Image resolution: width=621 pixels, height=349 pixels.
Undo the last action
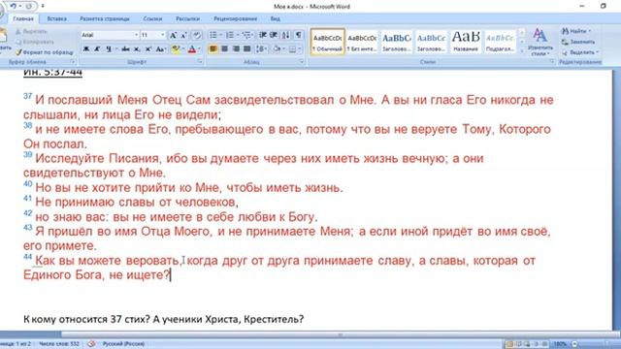(x=14, y=7)
